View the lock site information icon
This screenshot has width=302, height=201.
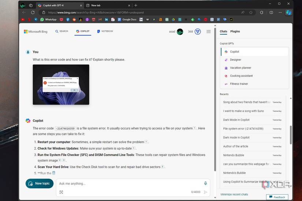(44, 12)
